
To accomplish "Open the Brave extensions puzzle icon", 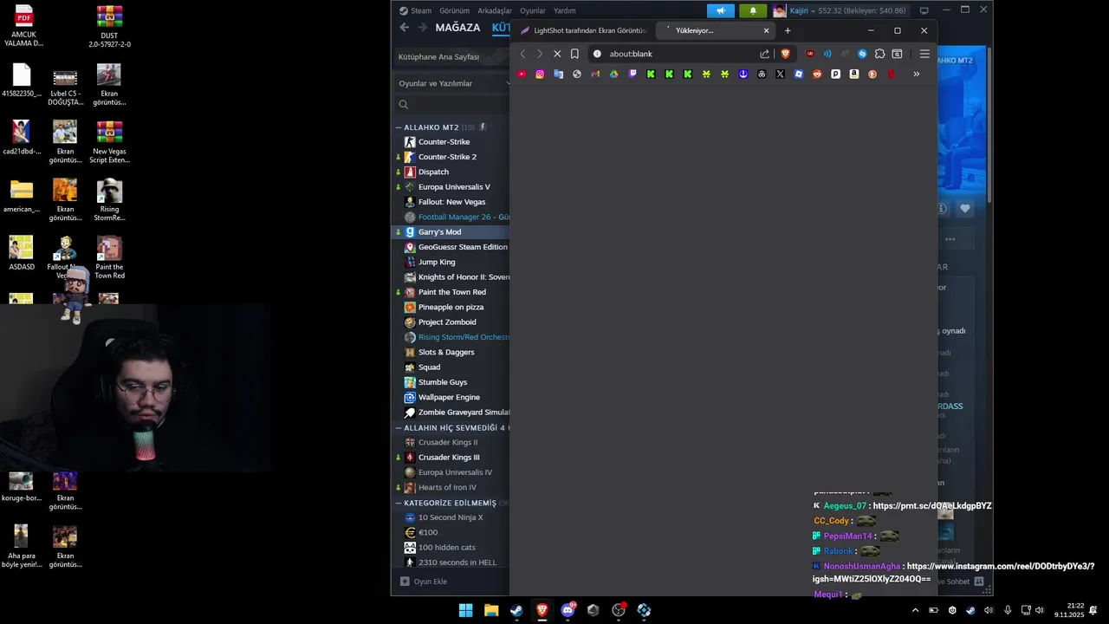I will pos(879,54).
